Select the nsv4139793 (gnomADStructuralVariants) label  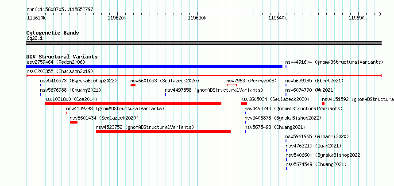coord(115,108)
